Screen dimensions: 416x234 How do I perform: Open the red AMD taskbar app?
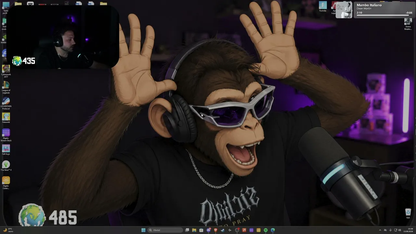click(x=244, y=230)
